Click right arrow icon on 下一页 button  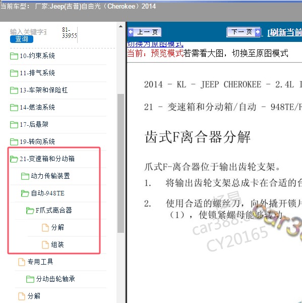click(258, 32)
